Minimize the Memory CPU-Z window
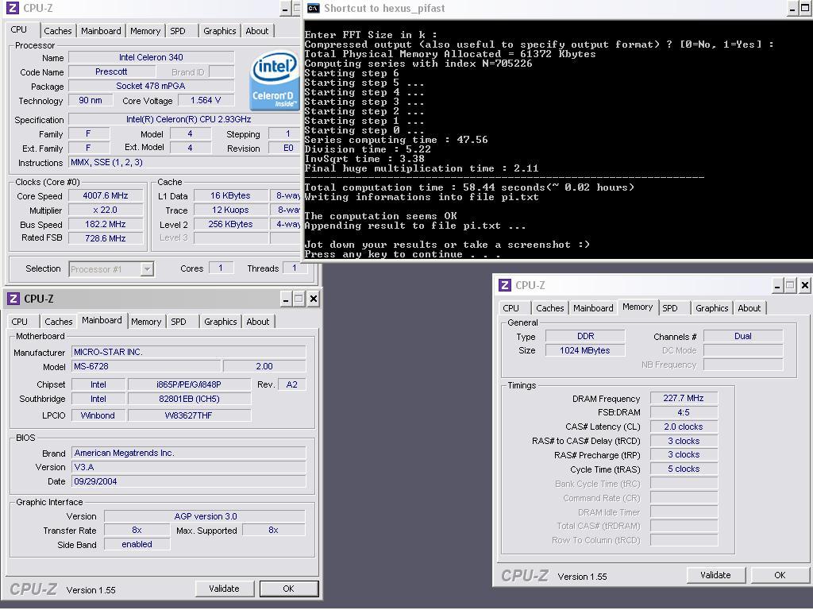 click(x=776, y=285)
